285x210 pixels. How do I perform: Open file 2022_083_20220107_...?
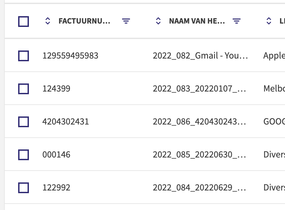tap(199, 89)
